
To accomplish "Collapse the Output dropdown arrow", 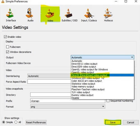I will [132, 57].
